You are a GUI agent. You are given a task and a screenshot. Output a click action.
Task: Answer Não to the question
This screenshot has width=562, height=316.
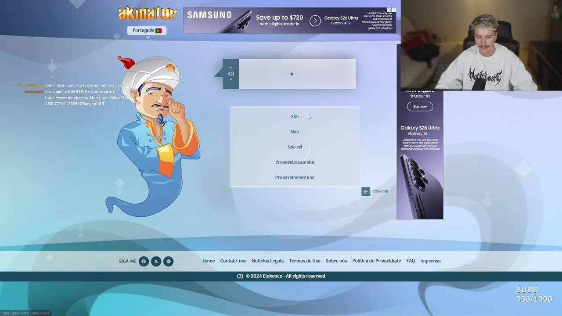pos(295,132)
